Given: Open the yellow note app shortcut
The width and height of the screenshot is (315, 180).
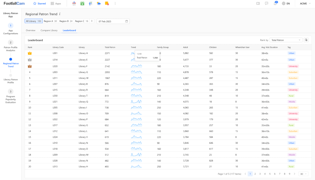Looking at the screenshot, I should coord(107,4).
